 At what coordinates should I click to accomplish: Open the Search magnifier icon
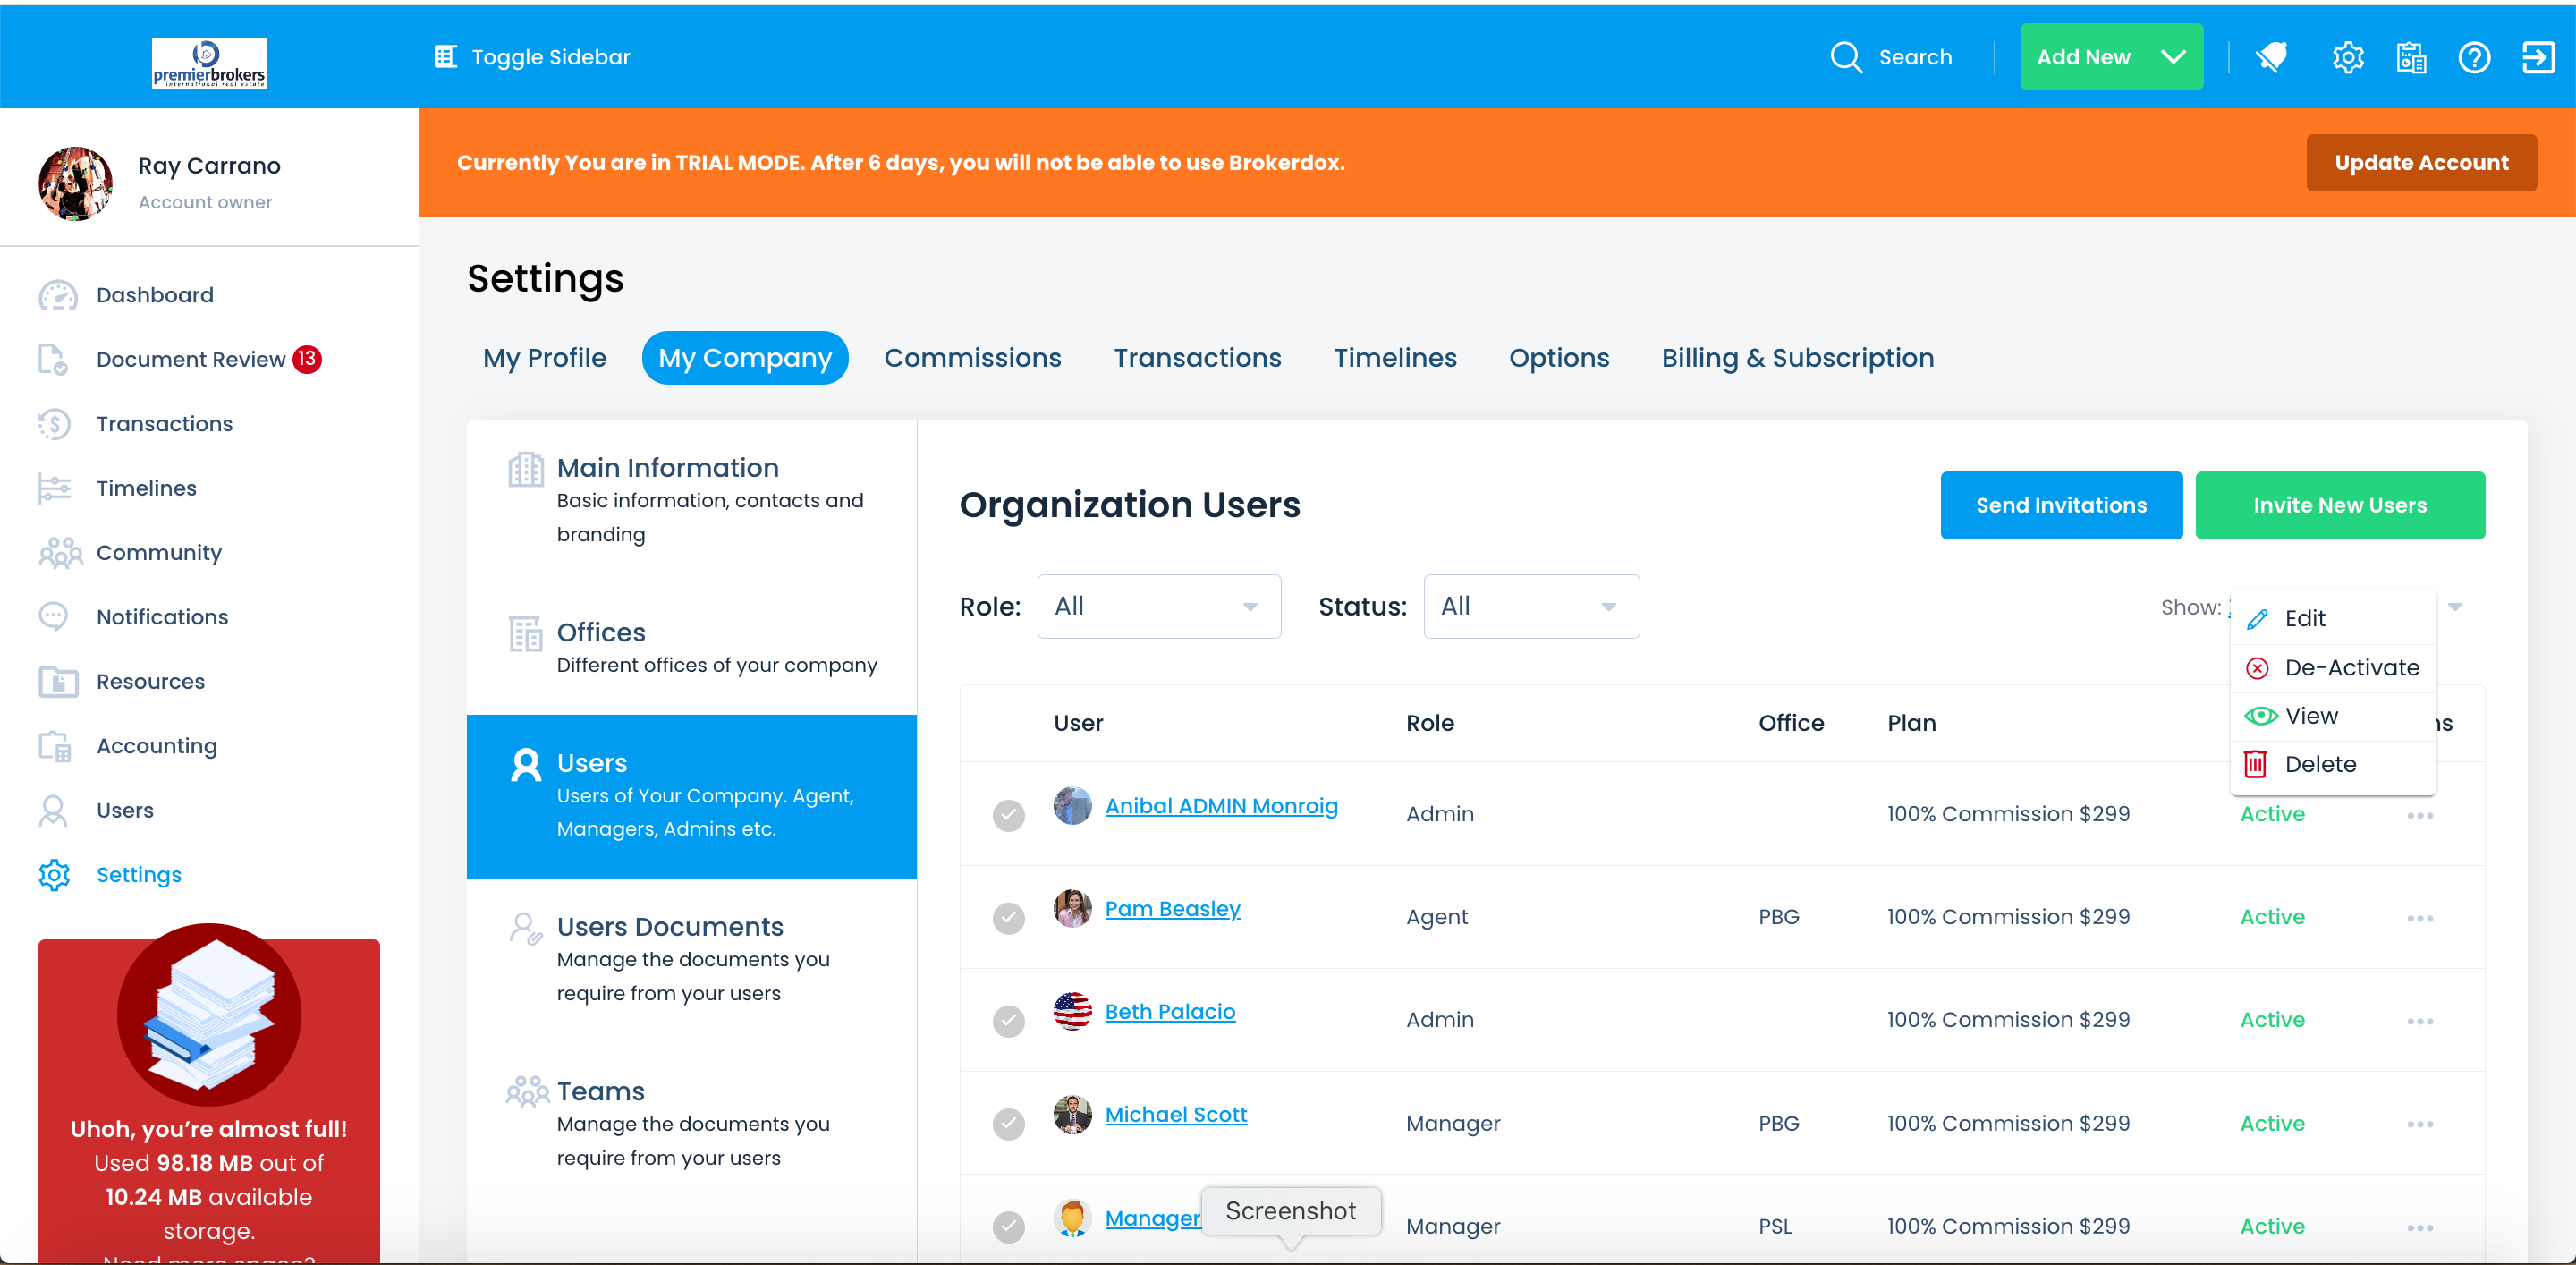(1846, 57)
